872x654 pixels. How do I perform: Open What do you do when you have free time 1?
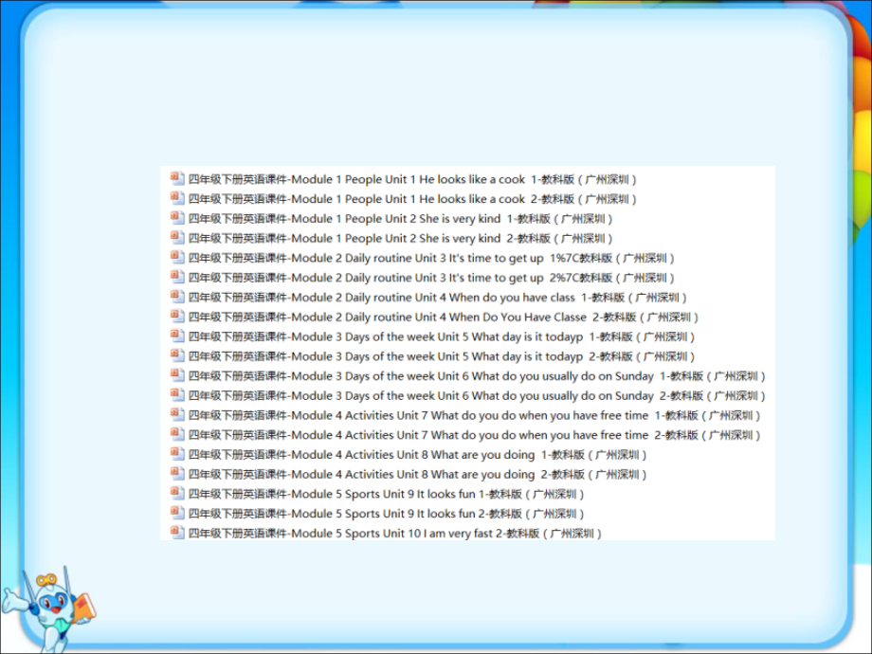474,415
